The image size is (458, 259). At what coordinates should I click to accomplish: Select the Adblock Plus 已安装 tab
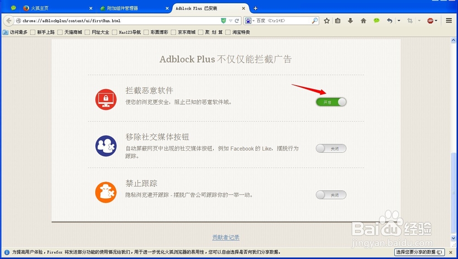[x=210, y=8]
